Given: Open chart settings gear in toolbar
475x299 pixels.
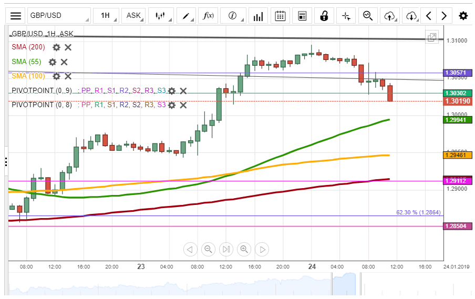Looking at the screenshot, I should point(463,16).
